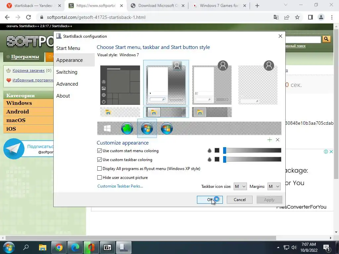Open the start menu color swatch
Viewport: 339px width, 254px height.
click(x=217, y=150)
